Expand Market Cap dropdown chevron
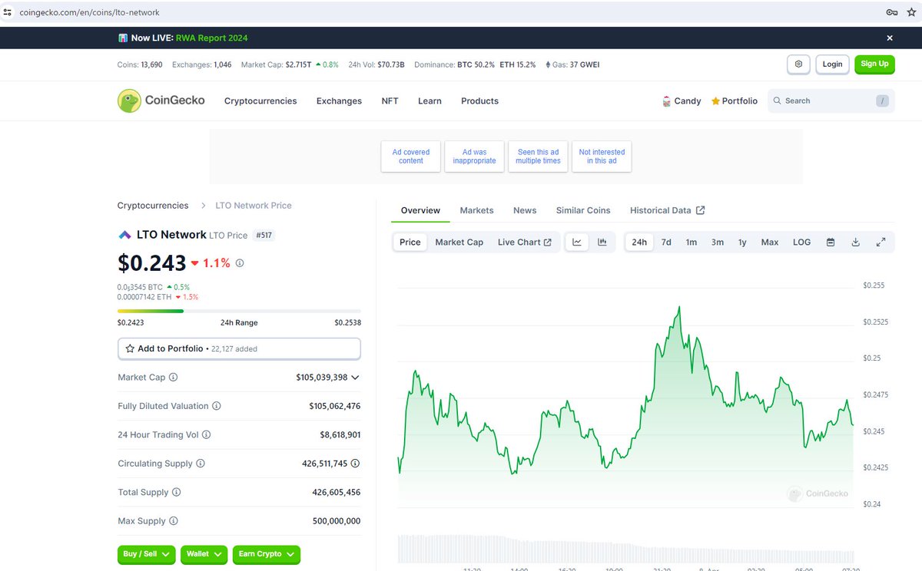 355,378
